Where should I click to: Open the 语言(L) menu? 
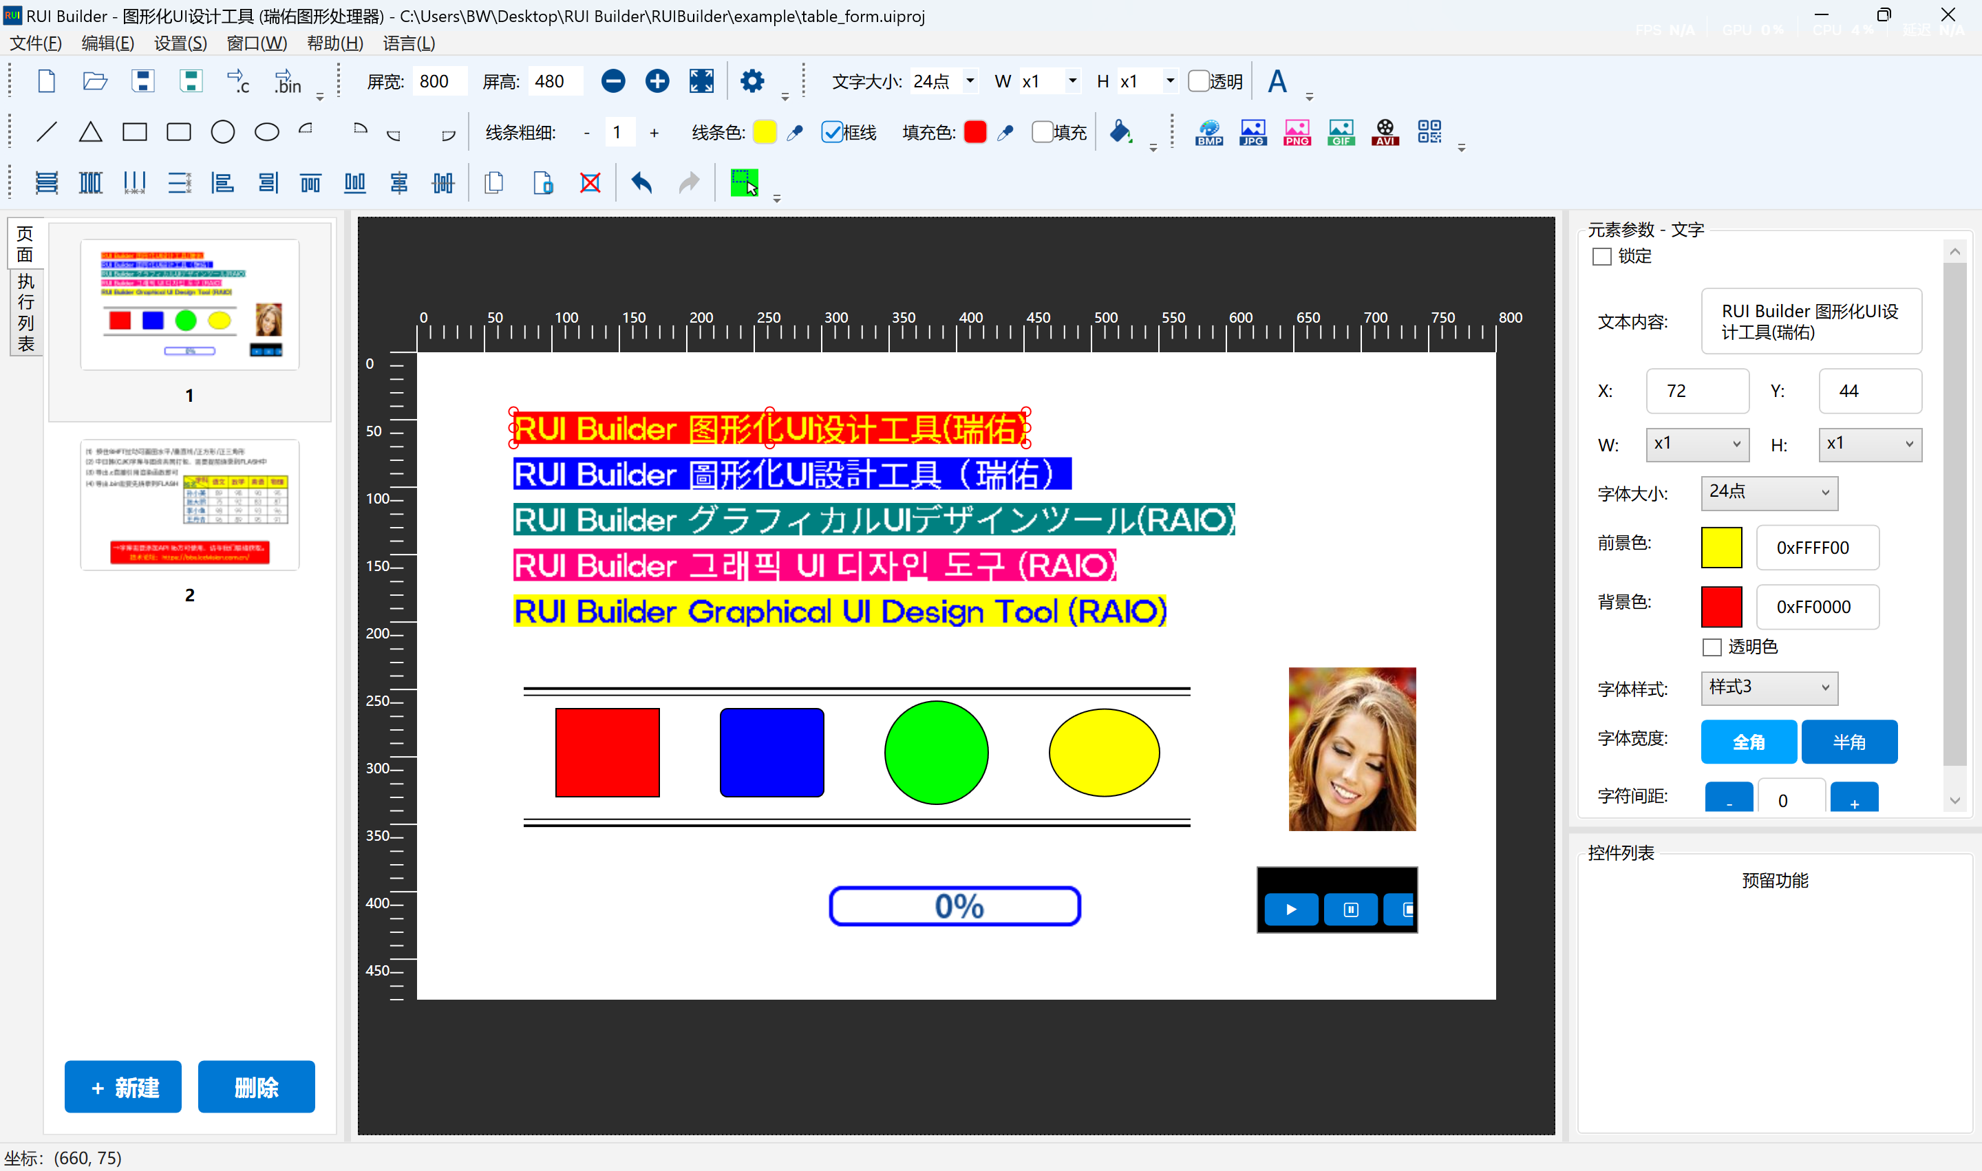[x=409, y=43]
